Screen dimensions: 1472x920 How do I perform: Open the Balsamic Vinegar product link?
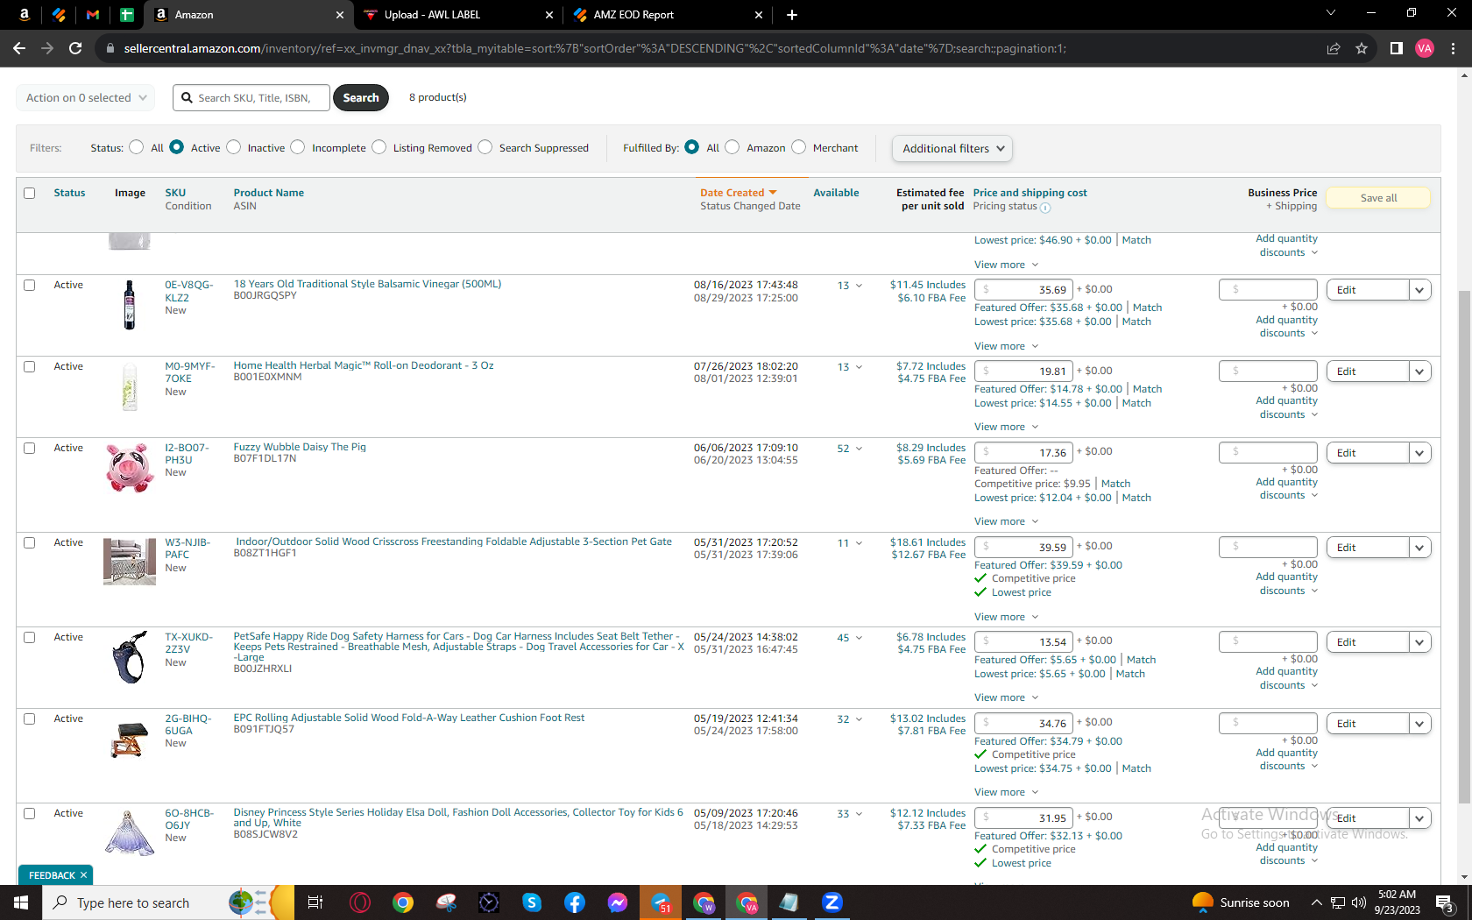pyautogui.click(x=368, y=284)
